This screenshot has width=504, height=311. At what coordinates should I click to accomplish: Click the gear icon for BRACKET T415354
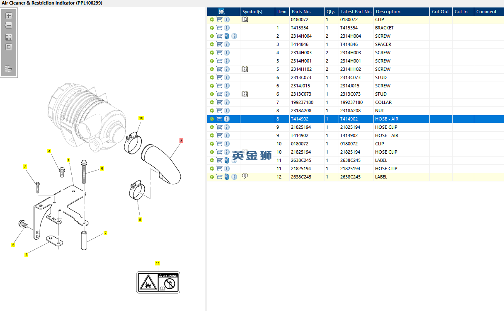211,28
